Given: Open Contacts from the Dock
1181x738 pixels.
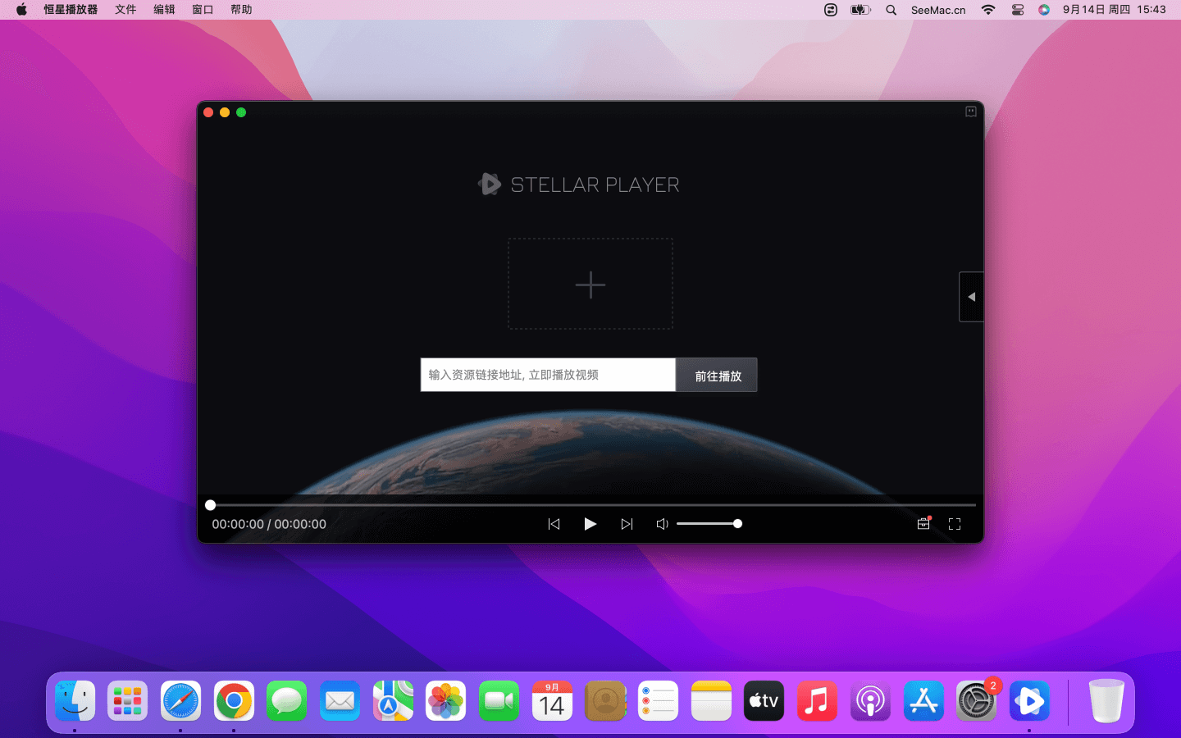Looking at the screenshot, I should pyautogui.click(x=605, y=701).
